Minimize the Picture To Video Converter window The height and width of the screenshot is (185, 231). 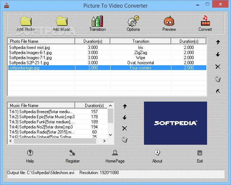point(198,5)
